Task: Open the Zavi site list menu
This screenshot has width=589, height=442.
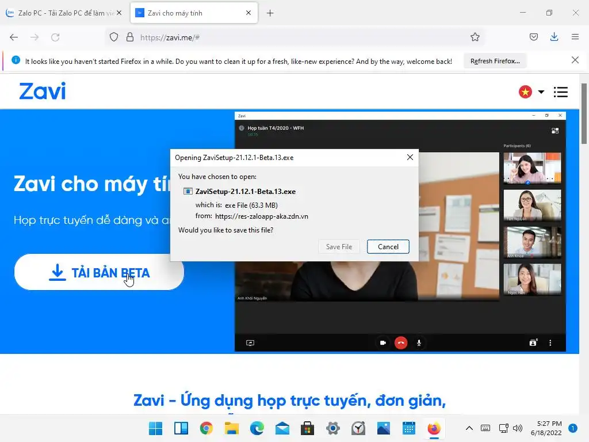Action: pyautogui.click(x=560, y=92)
